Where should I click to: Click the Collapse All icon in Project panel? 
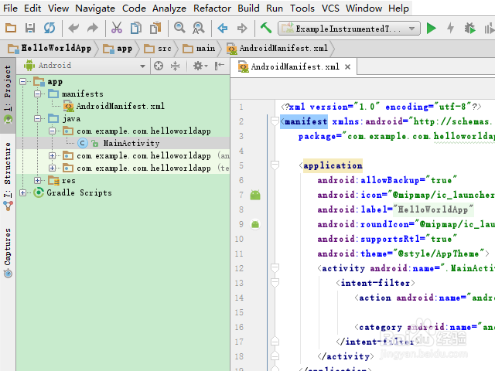coord(175,66)
